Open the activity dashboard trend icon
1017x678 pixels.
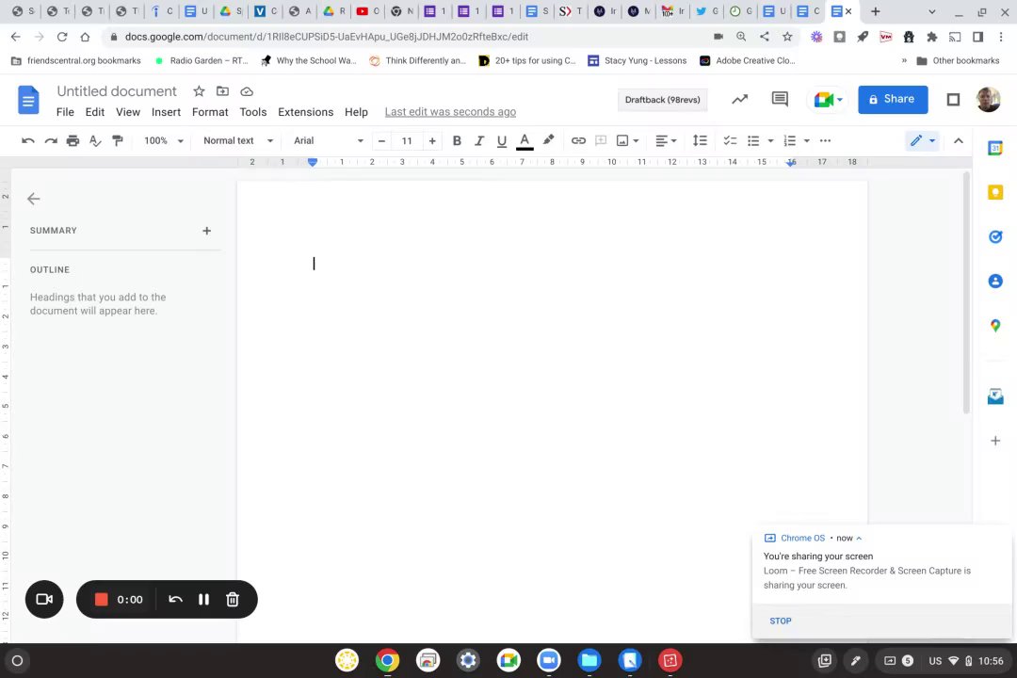click(x=740, y=99)
